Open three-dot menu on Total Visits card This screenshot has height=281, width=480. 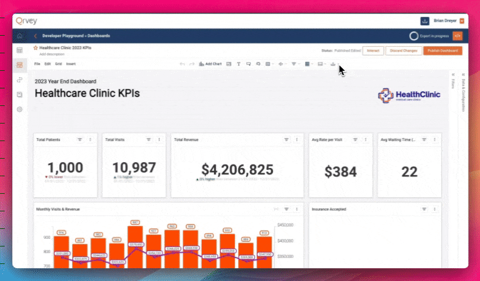tap(159, 139)
